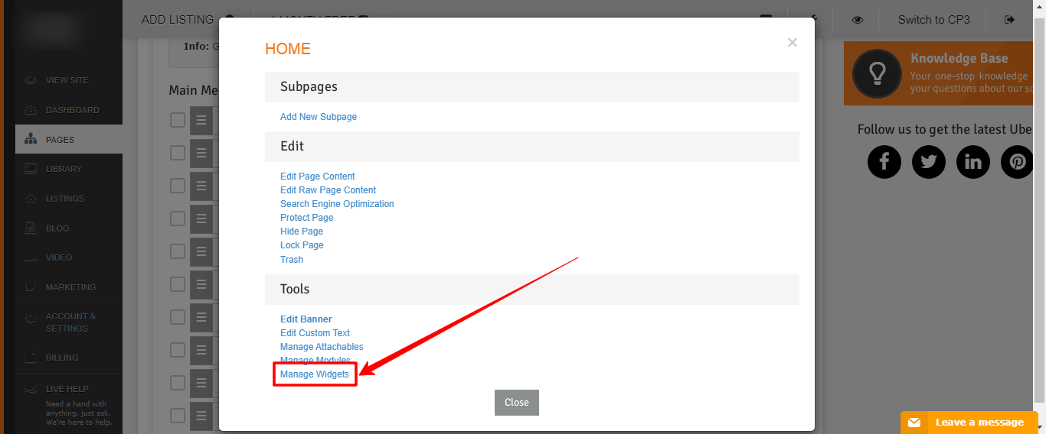The image size is (1046, 434).
Task: Open the Edit Page Content link
Action: coord(317,177)
